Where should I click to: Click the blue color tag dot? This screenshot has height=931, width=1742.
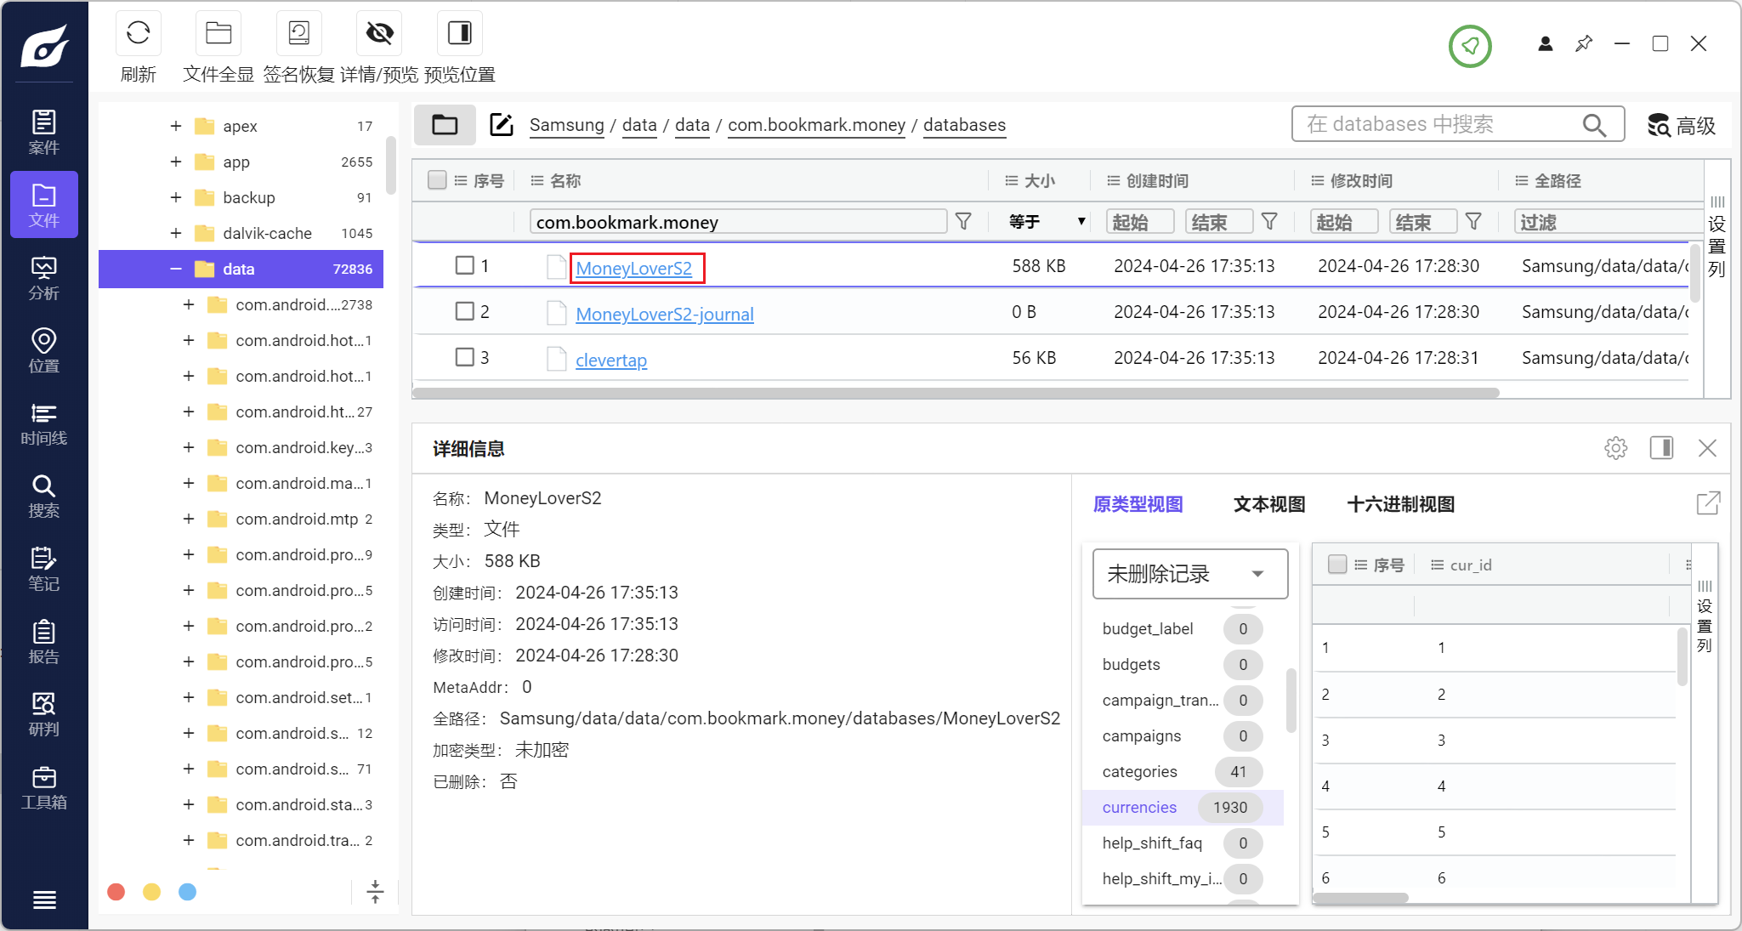(187, 891)
